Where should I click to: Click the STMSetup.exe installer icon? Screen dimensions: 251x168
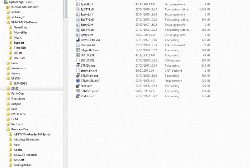[78, 91]
